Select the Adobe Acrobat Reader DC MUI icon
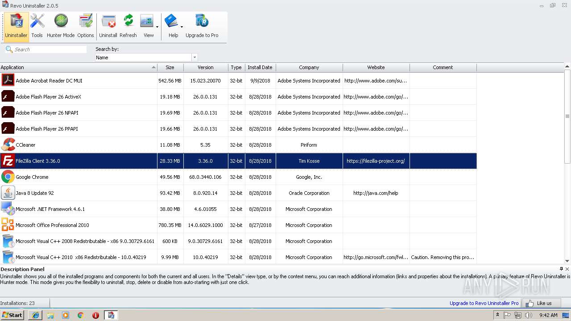The height and width of the screenshot is (321, 571). point(8,81)
